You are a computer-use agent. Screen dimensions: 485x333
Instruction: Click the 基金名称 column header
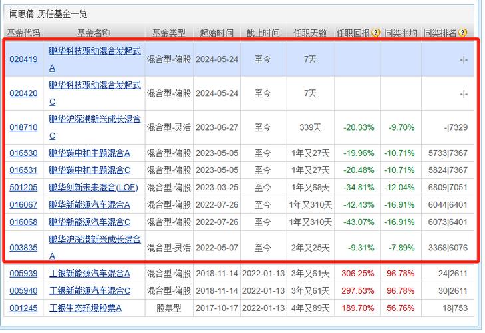(94, 33)
